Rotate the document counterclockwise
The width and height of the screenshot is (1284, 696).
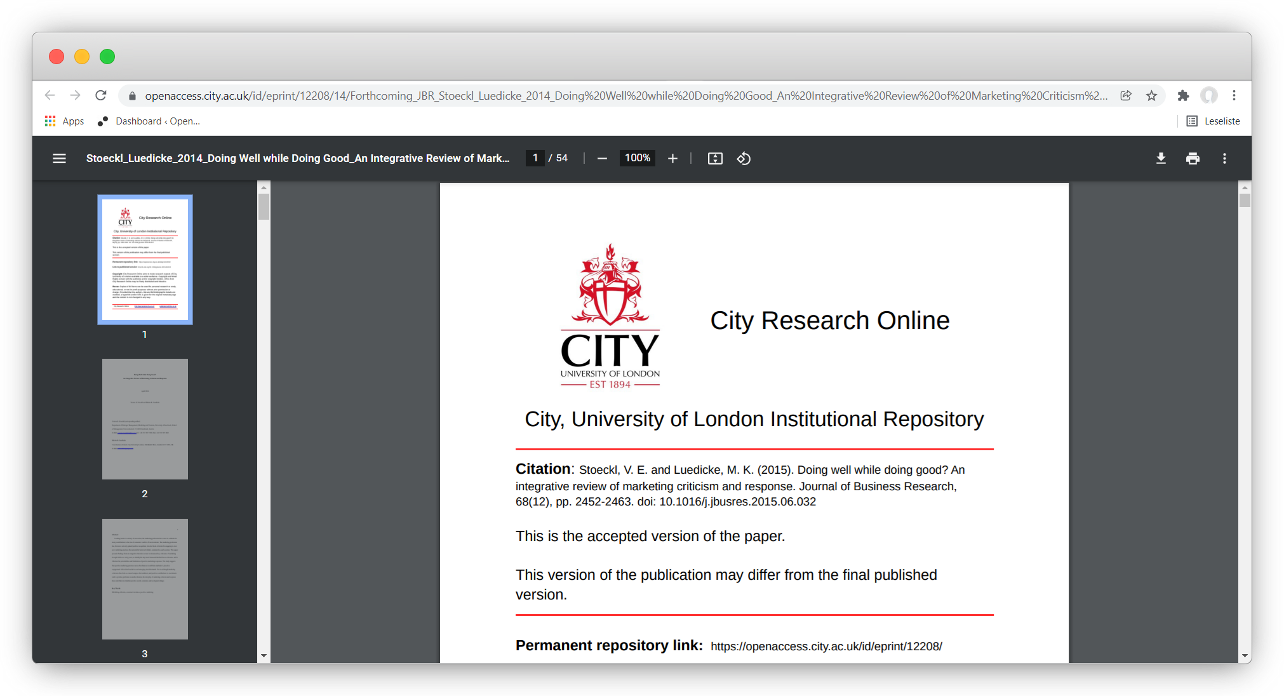tap(744, 158)
